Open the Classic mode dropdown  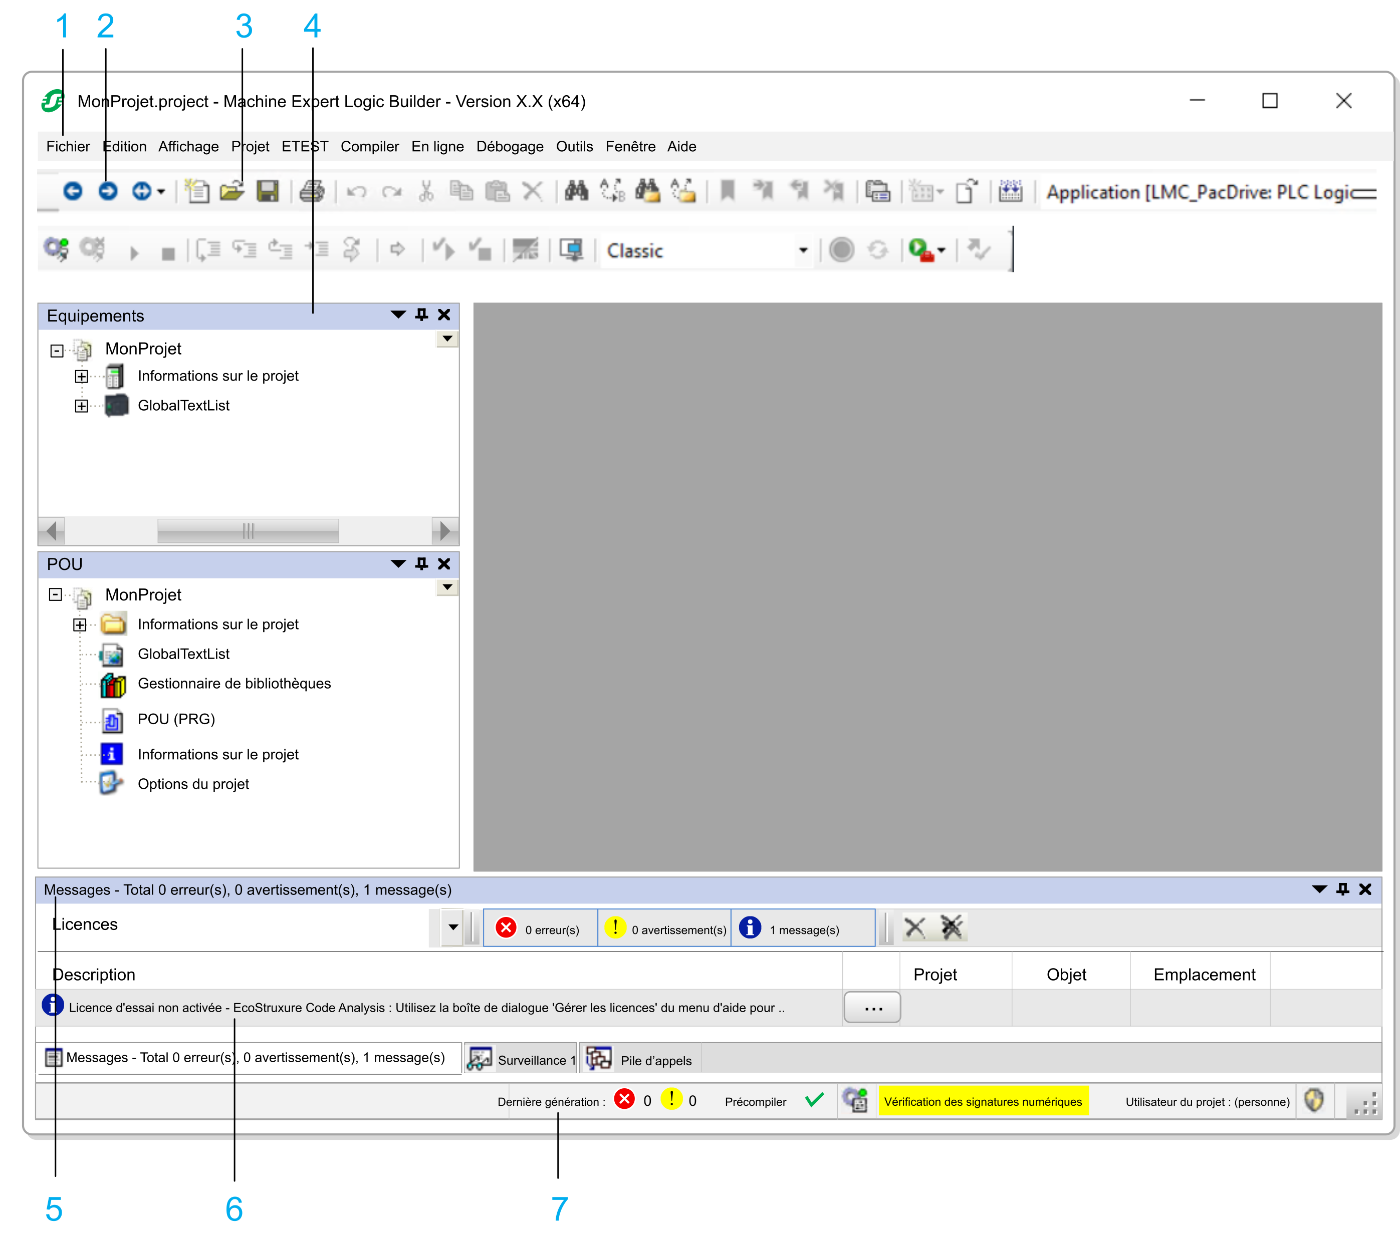tap(803, 250)
